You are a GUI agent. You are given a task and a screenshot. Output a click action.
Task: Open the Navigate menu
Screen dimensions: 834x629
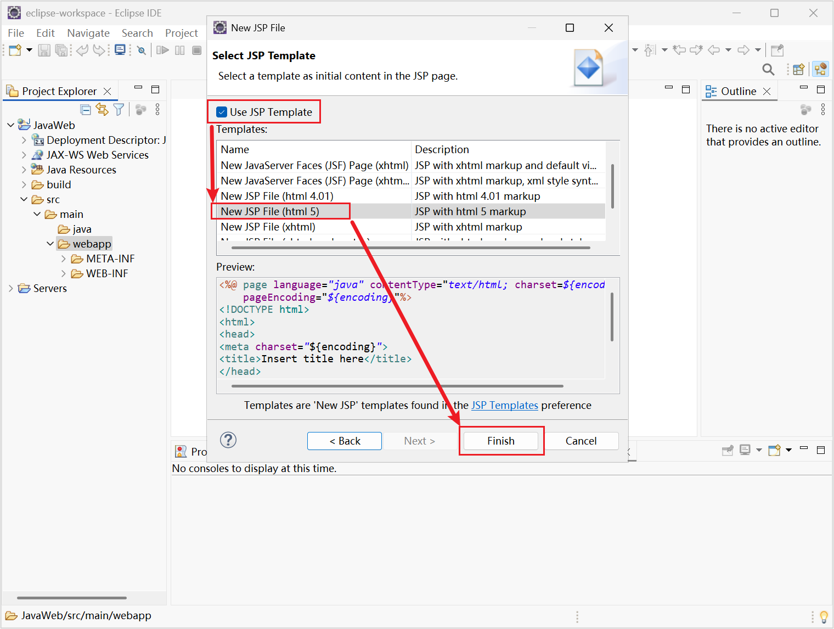coord(88,33)
